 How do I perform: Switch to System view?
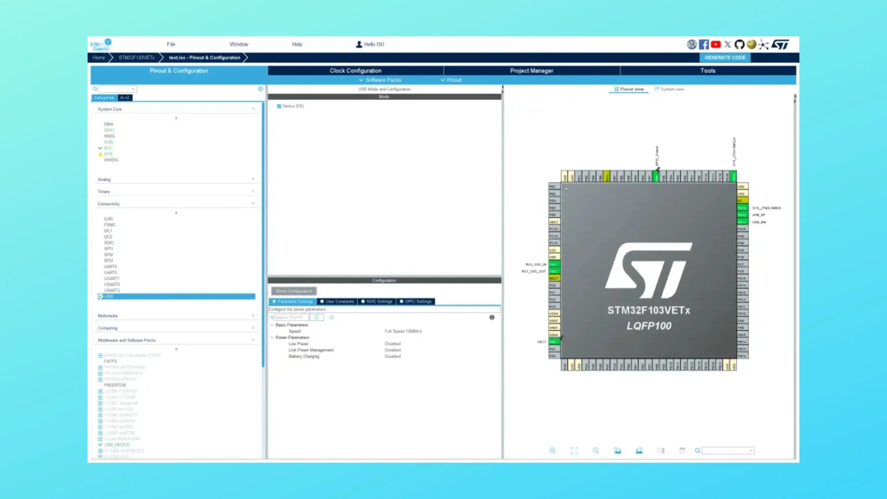(x=669, y=89)
